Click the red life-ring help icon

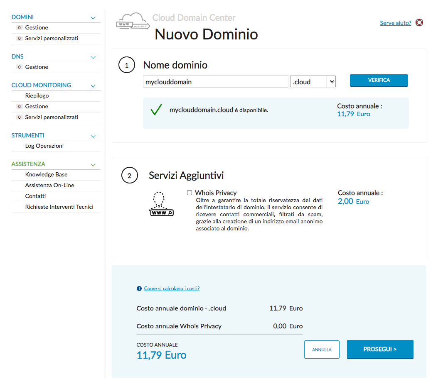[x=419, y=22]
